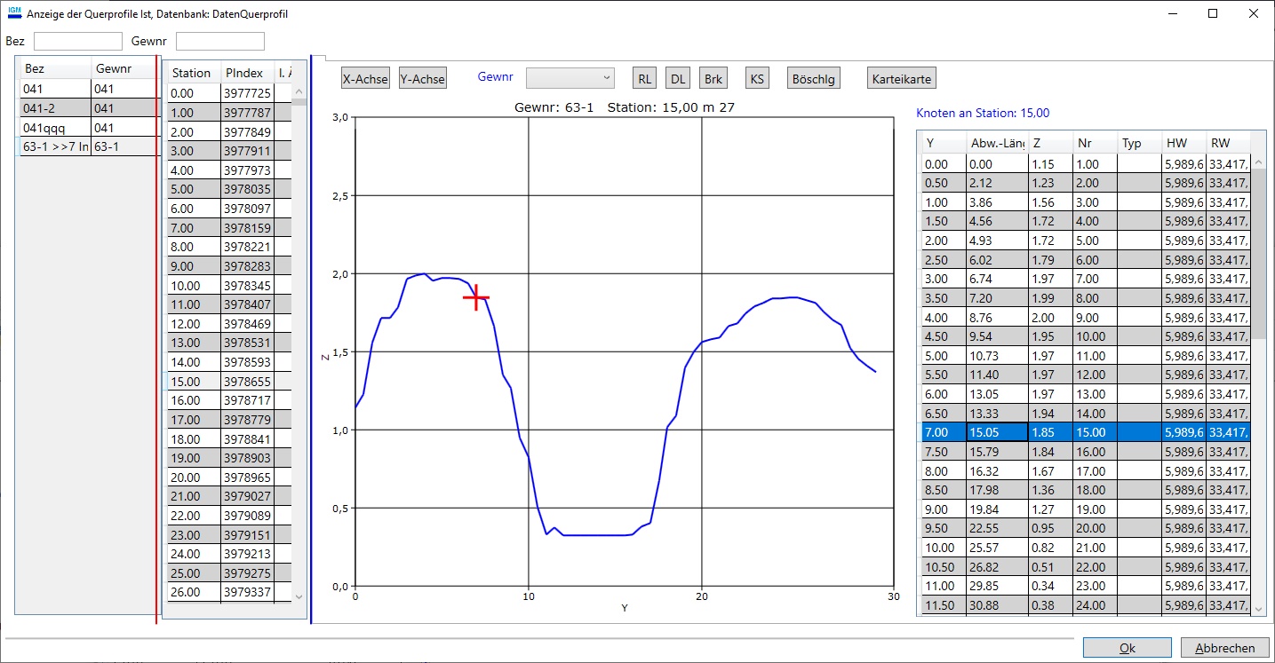Viewport: 1275px width, 663px height.
Task: Focus the Gewnr filter input field
Action: pyautogui.click(x=219, y=41)
